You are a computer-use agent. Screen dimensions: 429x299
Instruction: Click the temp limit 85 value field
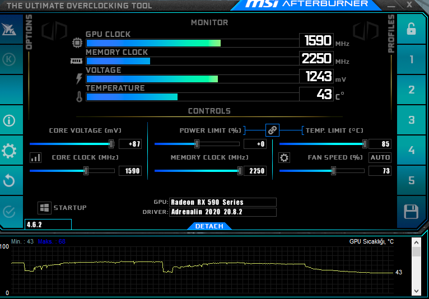point(380,144)
